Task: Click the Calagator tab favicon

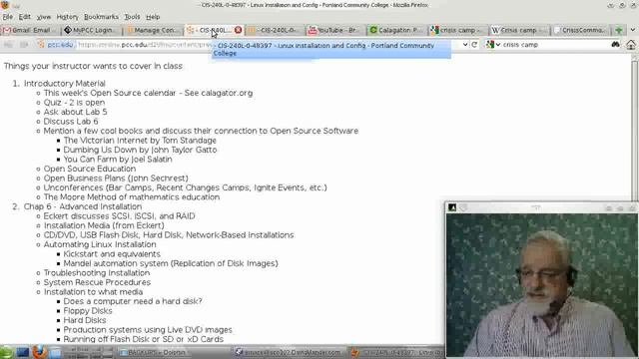Action: pyautogui.click(x=372, y=30)
